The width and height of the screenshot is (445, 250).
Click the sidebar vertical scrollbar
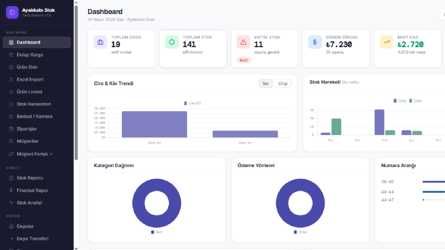point(76,83)
